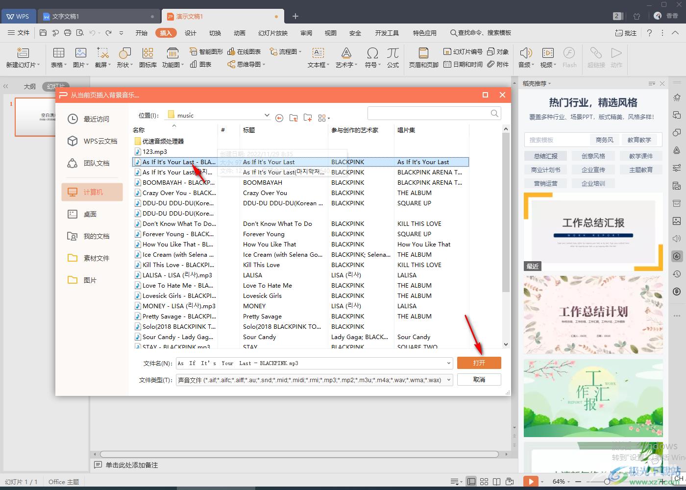Go back to previous folder icon

(279, 118)
